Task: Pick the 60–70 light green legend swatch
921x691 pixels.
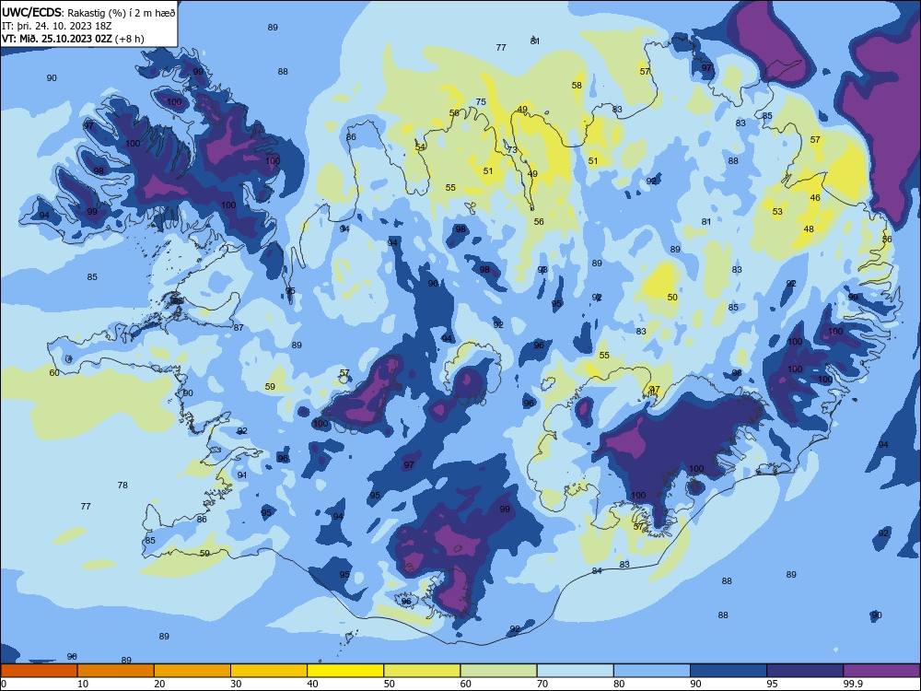Action: click(498, 671)
